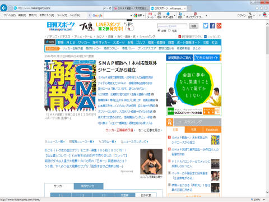The height and width of the screenshot is (202, 269).
Task: Open the Facebook icon in page header
Action: click(212, 26)
